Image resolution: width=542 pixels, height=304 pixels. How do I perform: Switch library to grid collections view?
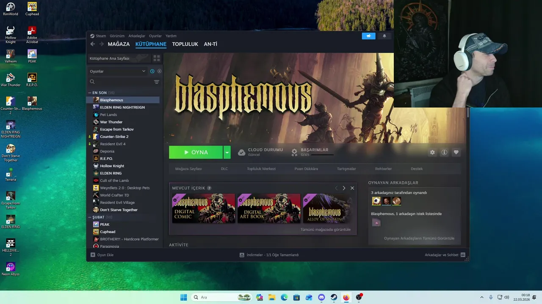(157, 58)
